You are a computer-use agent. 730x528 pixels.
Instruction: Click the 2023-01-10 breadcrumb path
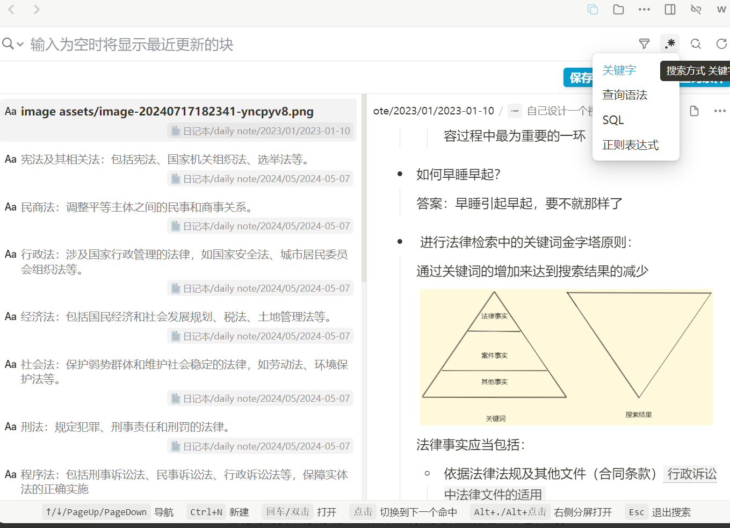tap(433, 111)
